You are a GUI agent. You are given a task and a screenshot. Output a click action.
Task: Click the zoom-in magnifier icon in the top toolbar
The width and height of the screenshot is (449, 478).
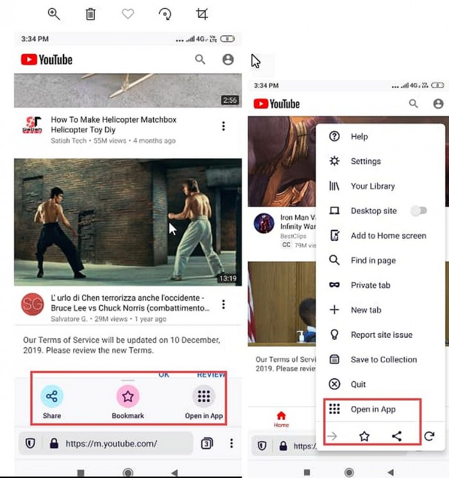click(x=54, y=14)
